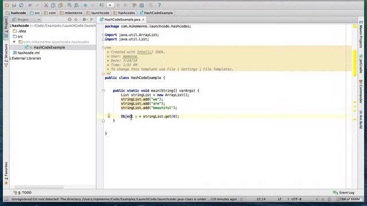Click the 22:14 caret position indicator
367x206 pixels.
[261, 199]
